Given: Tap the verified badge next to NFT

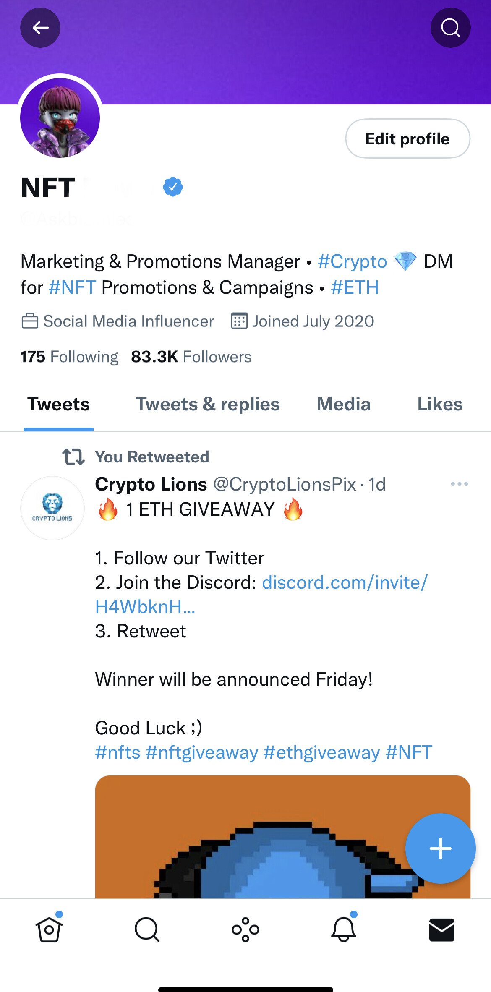Looking at the screenshot, I should [173, 187].
